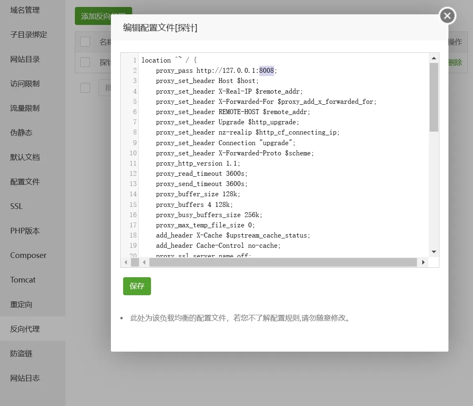Screen dimensions: 473x406
Task: Switch to the SSL settings tab
Action: tap(16, 206)
